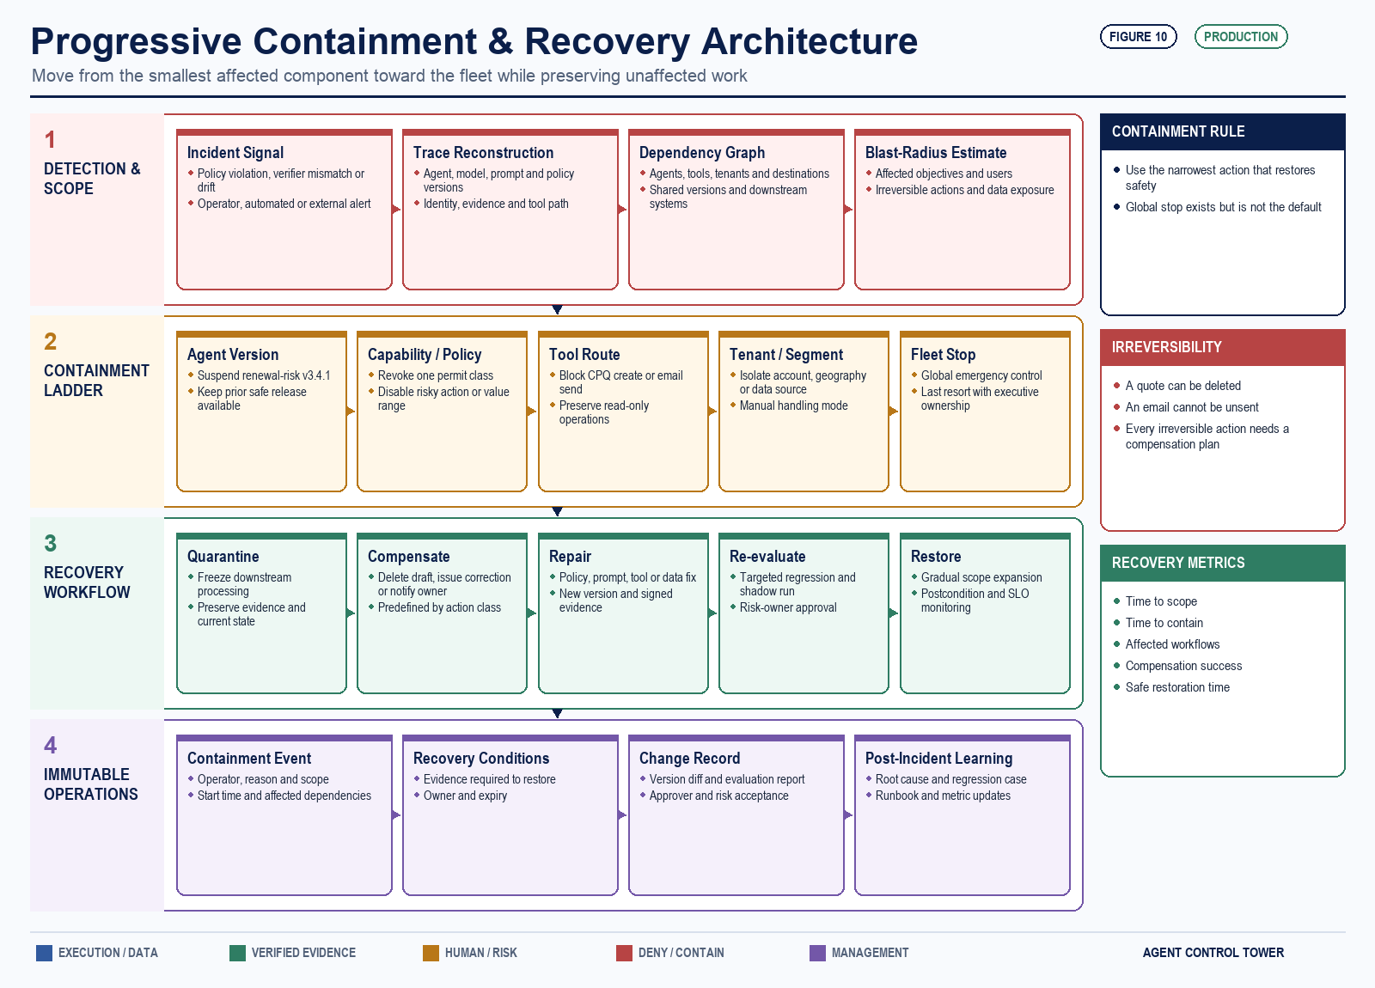Click 'Manual handling mode' bullet

[794, 406]
